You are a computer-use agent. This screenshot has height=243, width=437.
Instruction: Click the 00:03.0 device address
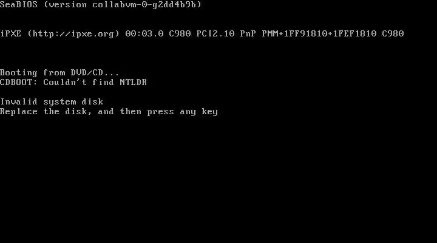click(x=144, y=34)
